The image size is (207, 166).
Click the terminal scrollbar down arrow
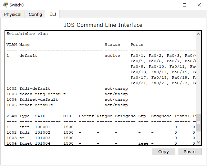198,142
